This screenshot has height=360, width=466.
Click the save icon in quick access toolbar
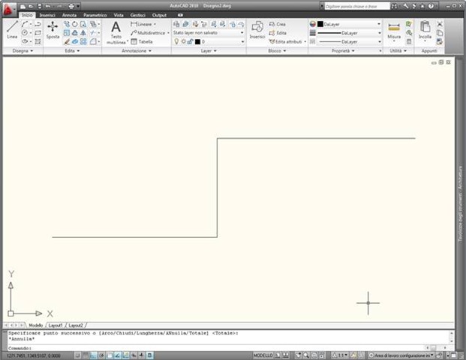coord(40,6)
